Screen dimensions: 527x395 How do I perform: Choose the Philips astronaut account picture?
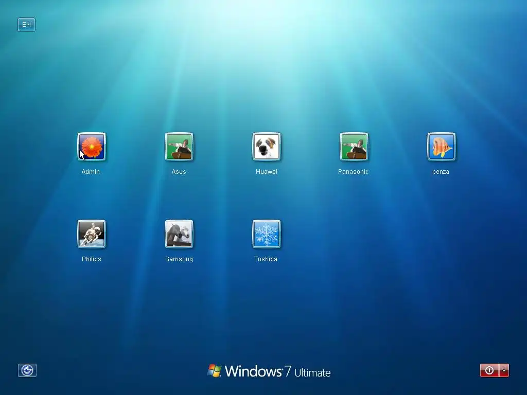pyautogui.click(x=92, y=234)
